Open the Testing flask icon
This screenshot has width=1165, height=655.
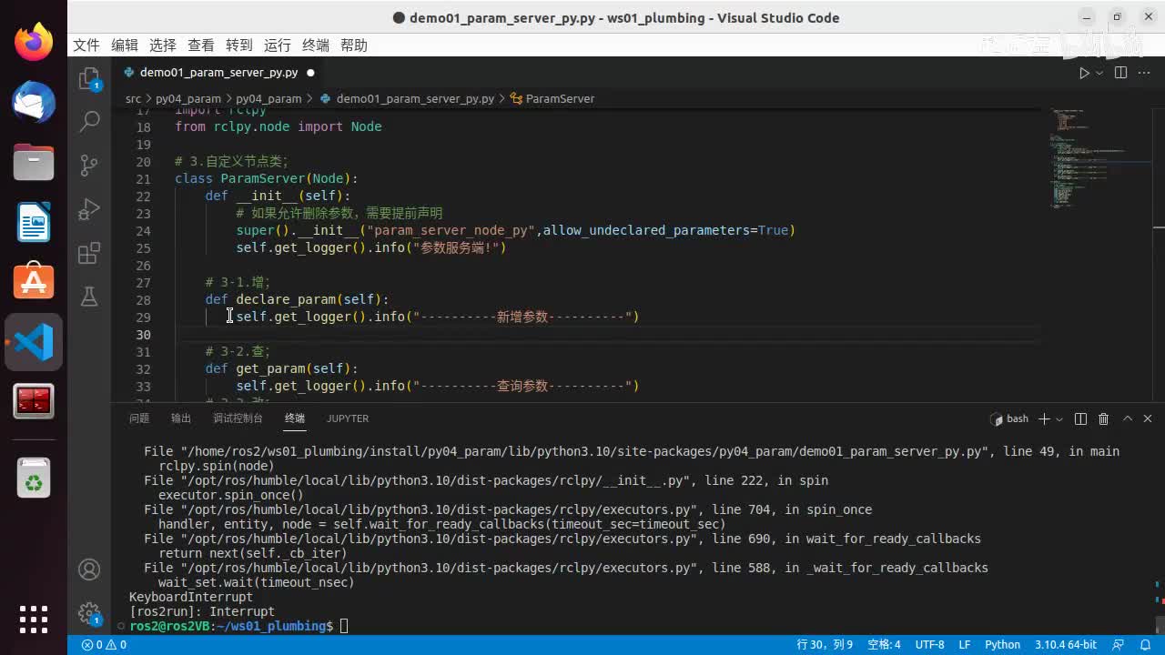(x=89, y=297)
